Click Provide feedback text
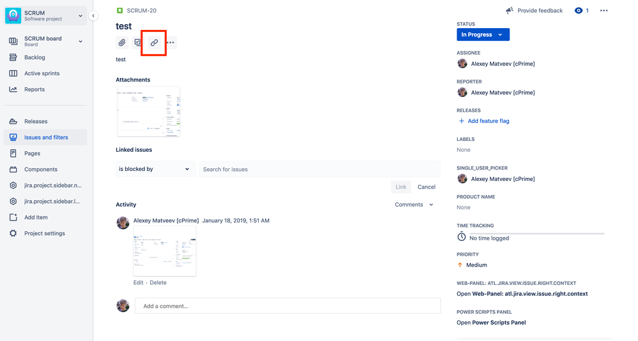The image size is (638, 341). tap(540, 11)
